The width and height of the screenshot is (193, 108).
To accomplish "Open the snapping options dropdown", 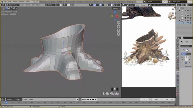I will (64, 5).
